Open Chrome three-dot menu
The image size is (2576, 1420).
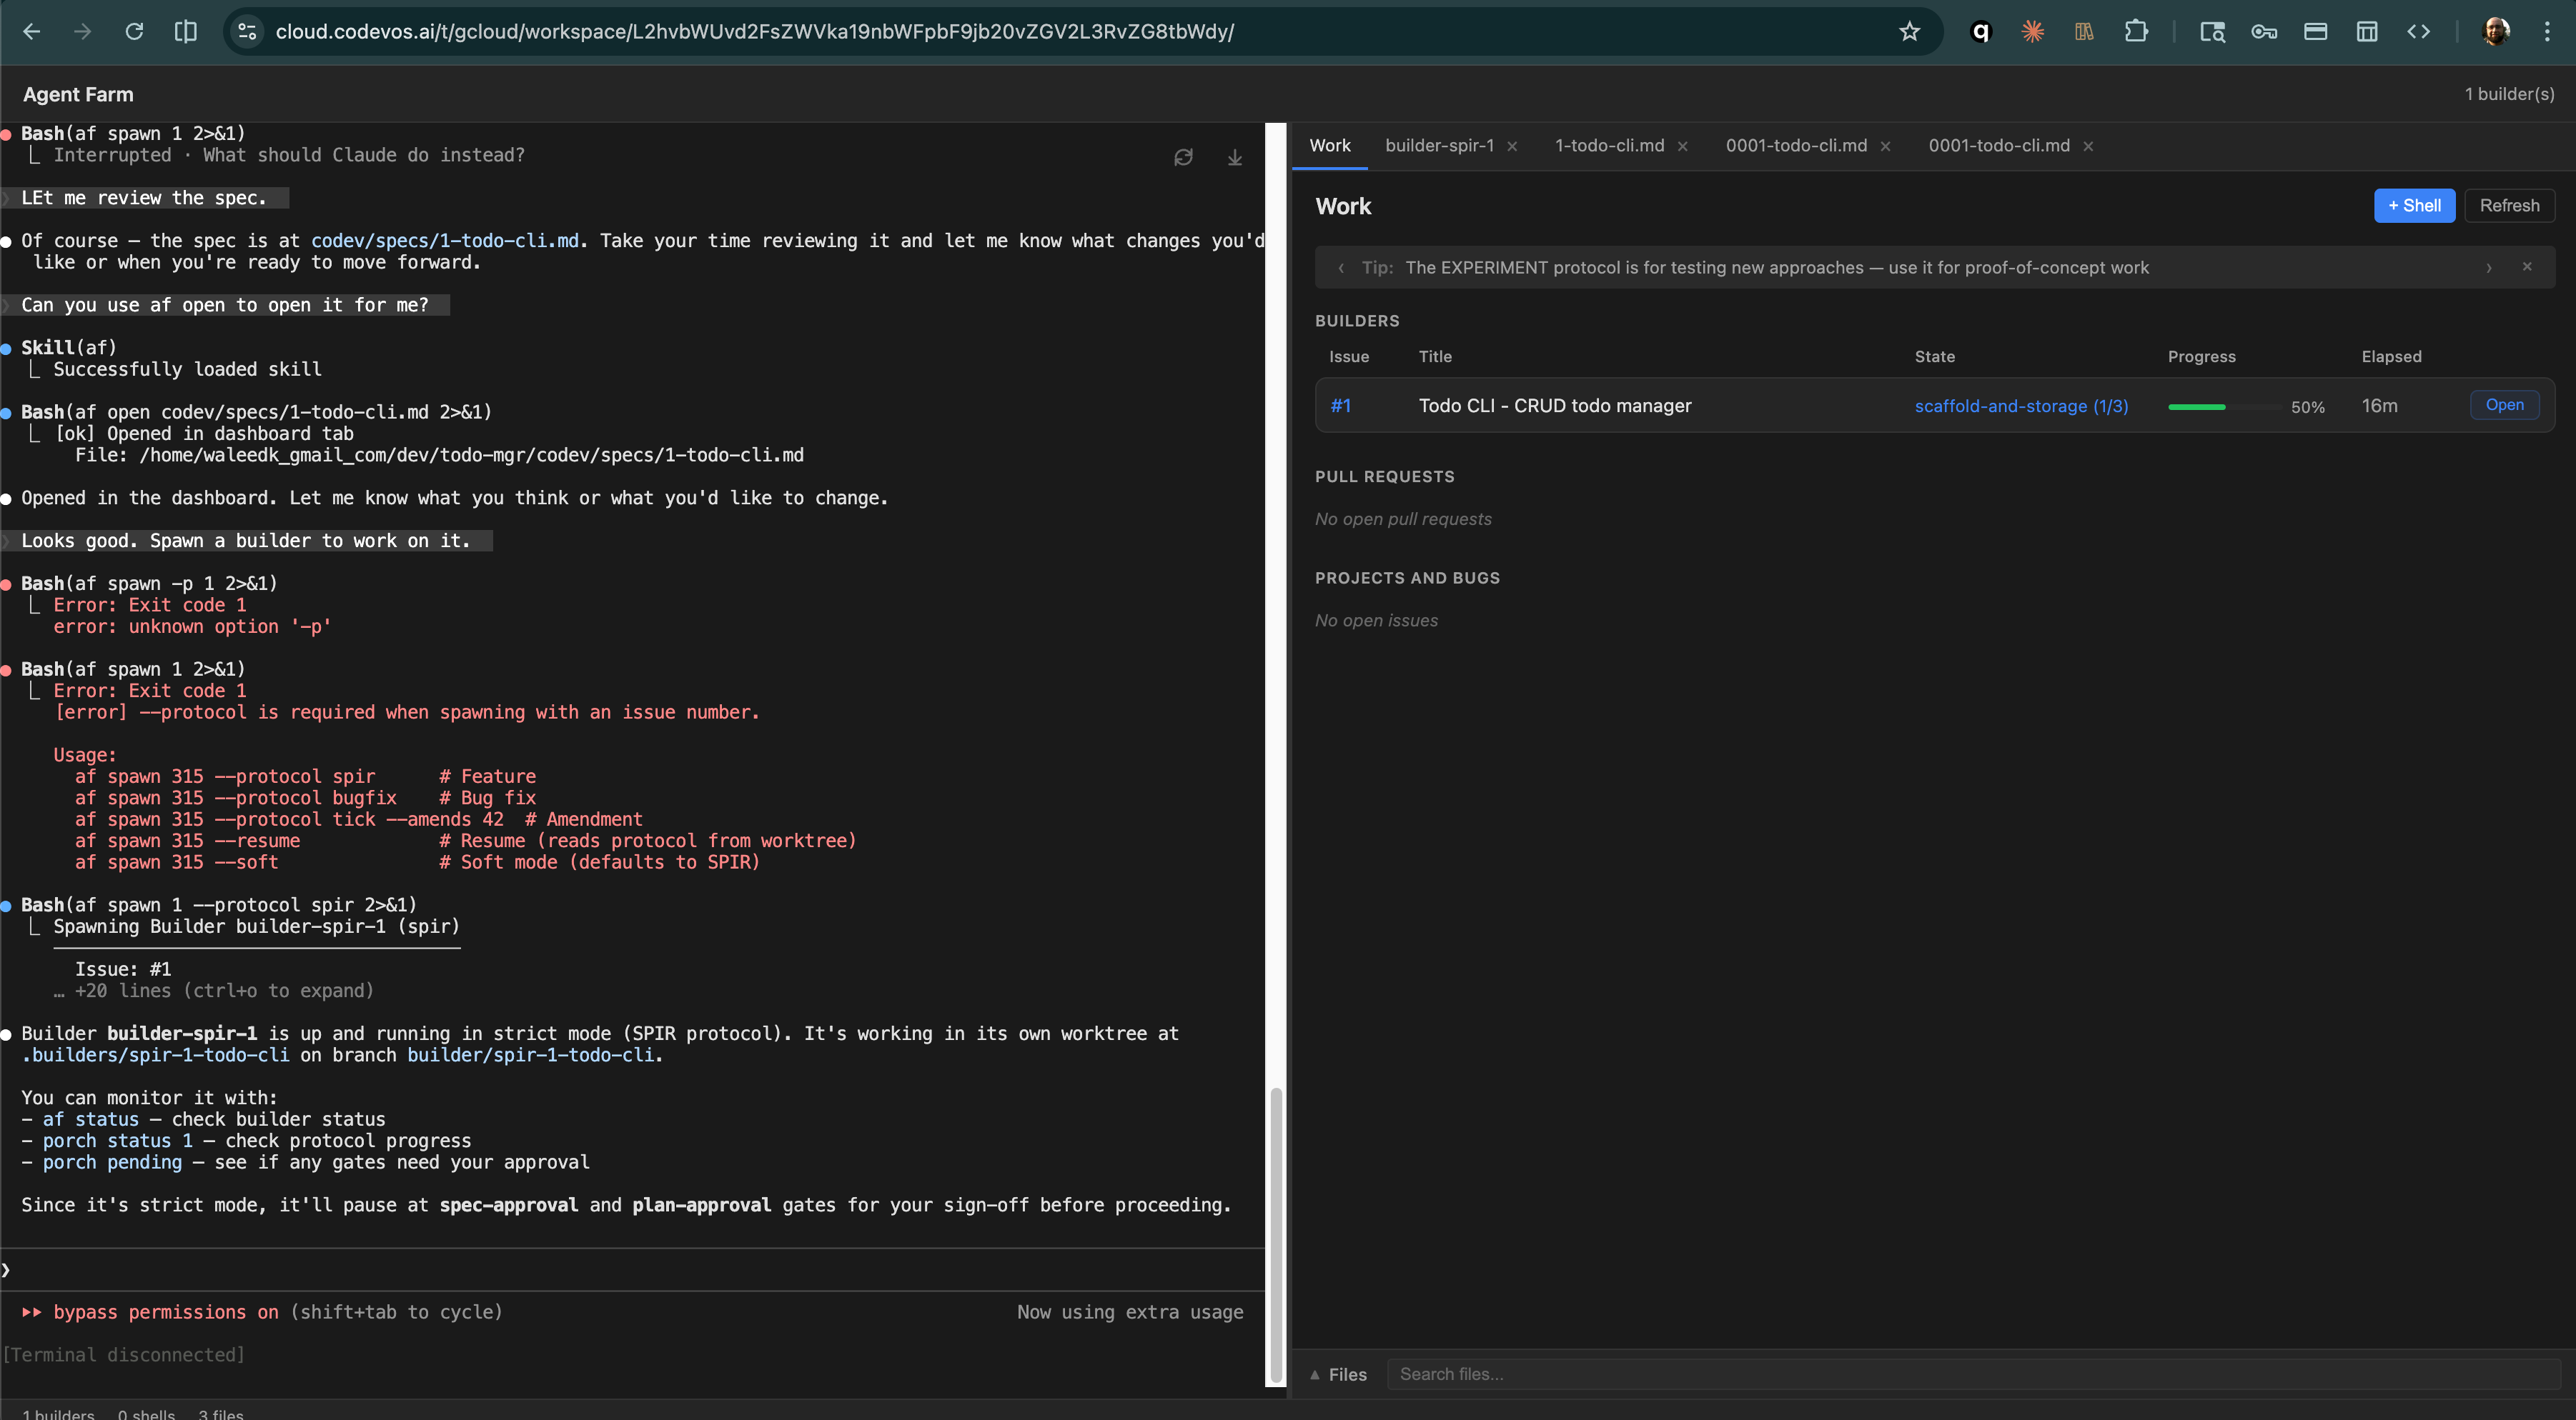coord(2547,31)
